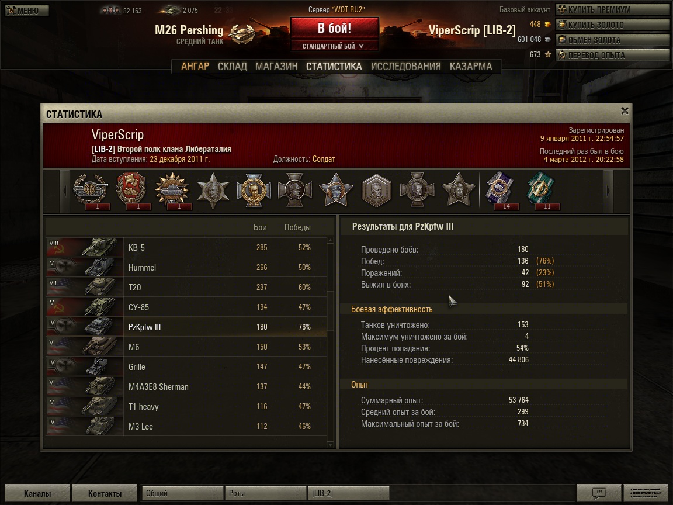
Task: Select the red flag shield medal
Action: click(131, 190)
